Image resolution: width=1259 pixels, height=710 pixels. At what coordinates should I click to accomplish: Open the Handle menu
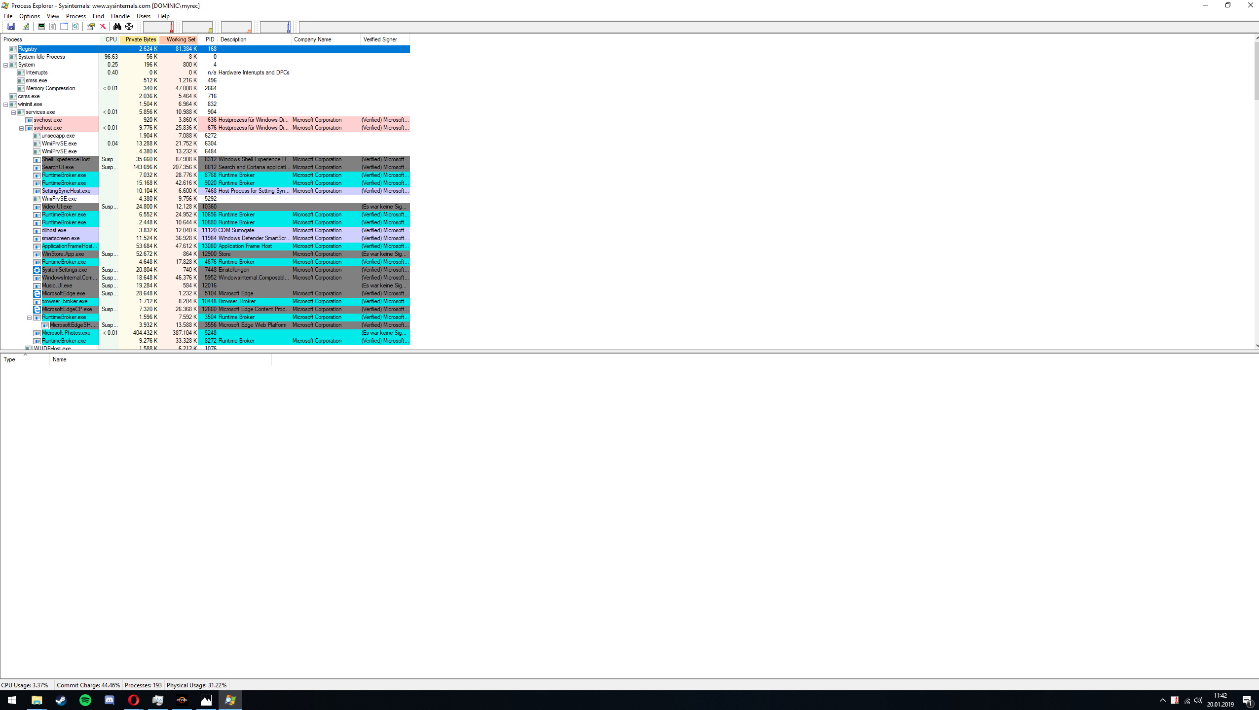tap(120, 16)
